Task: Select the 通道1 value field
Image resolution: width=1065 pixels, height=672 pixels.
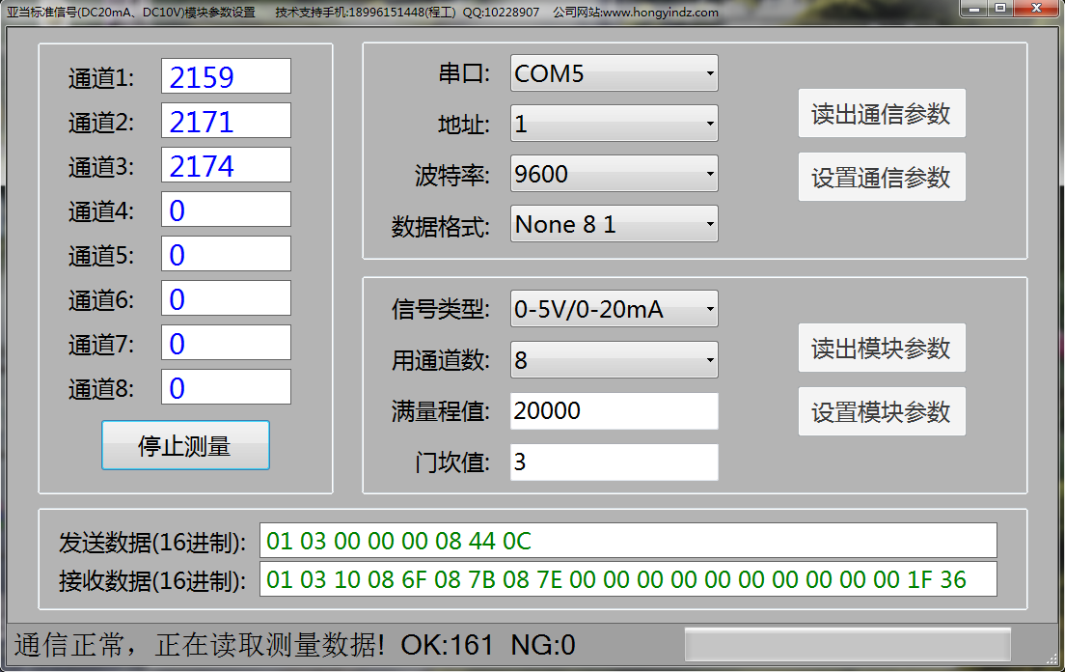Action: tap(226, 76)
